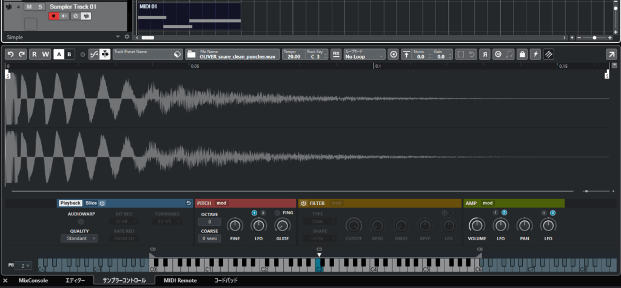Select the Playback tab

point(70,203)
